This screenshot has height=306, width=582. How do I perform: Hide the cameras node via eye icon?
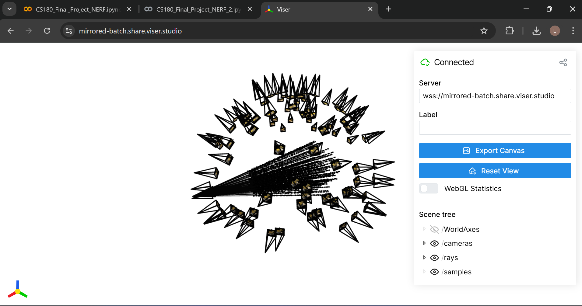tap(434, 243)
